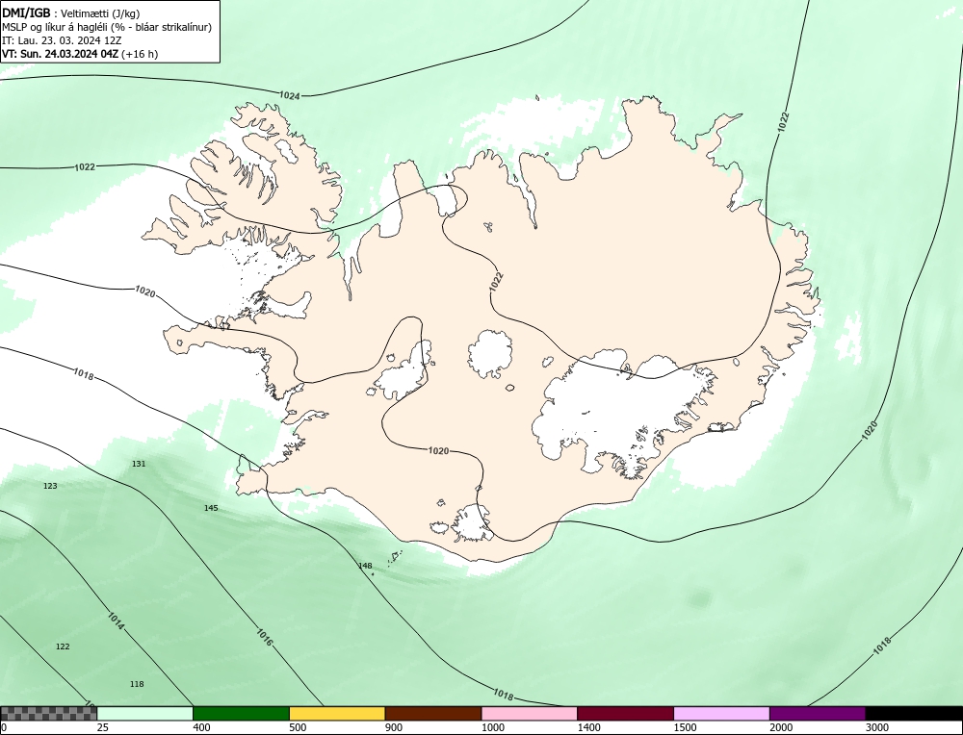Click the light green 25–400 legend swatch

tap(145, 713)
